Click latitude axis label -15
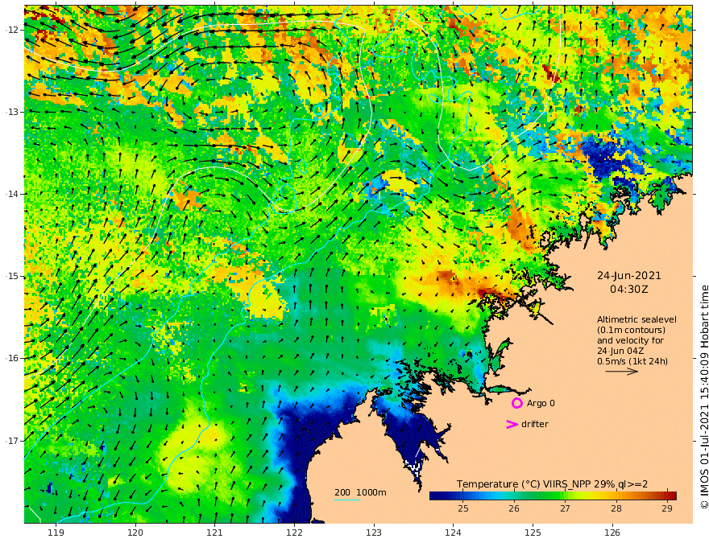709x547 pixels. click(x=12, y=276)
